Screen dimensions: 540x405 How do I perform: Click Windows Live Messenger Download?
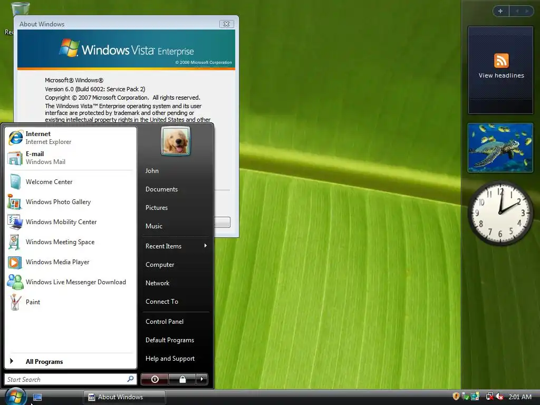[x=70, y=282]
